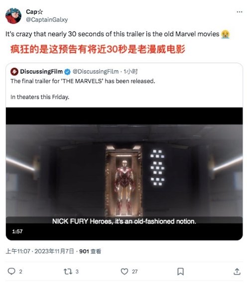Click the share upload icon
The image size is (249, 283).
[237, 271]
